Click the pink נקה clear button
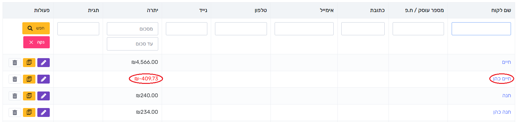 click(36, 42)
